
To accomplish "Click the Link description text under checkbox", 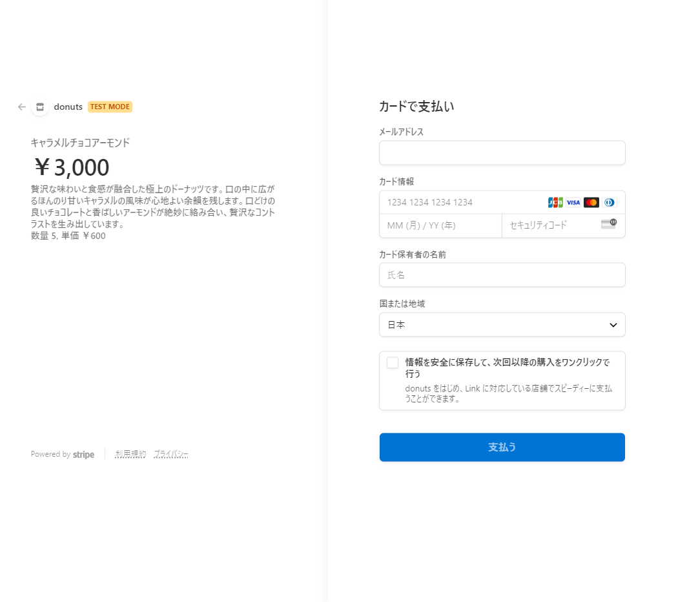I will (x=508, y=393).
